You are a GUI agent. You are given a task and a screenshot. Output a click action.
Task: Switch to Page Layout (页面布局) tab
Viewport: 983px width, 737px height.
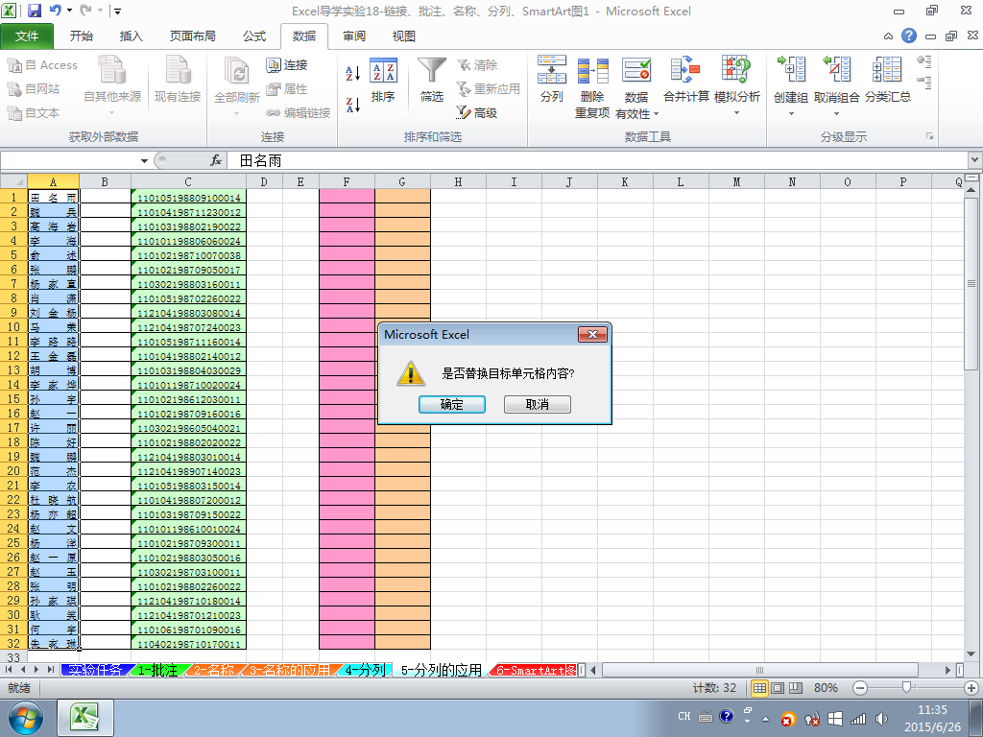click(192, 36)
